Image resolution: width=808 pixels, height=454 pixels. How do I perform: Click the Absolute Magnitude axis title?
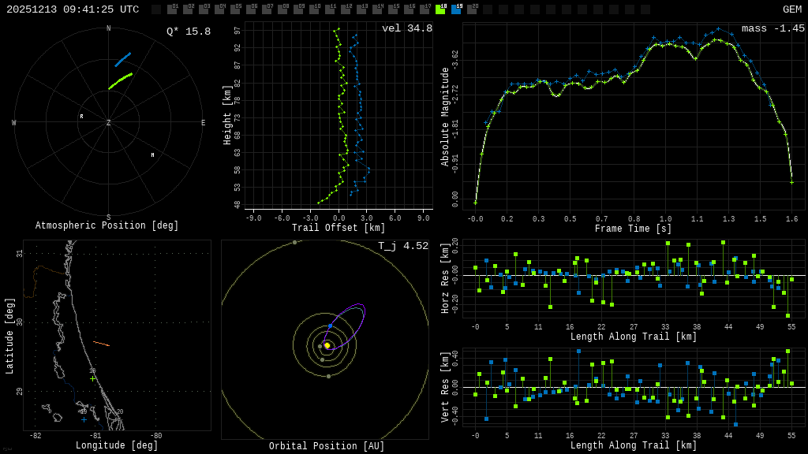click(x=444, y=117)
